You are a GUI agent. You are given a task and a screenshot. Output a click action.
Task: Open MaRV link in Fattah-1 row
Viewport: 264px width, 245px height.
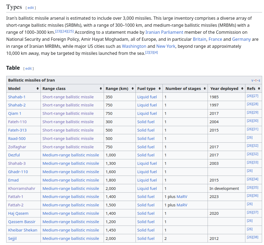[182, 197]
